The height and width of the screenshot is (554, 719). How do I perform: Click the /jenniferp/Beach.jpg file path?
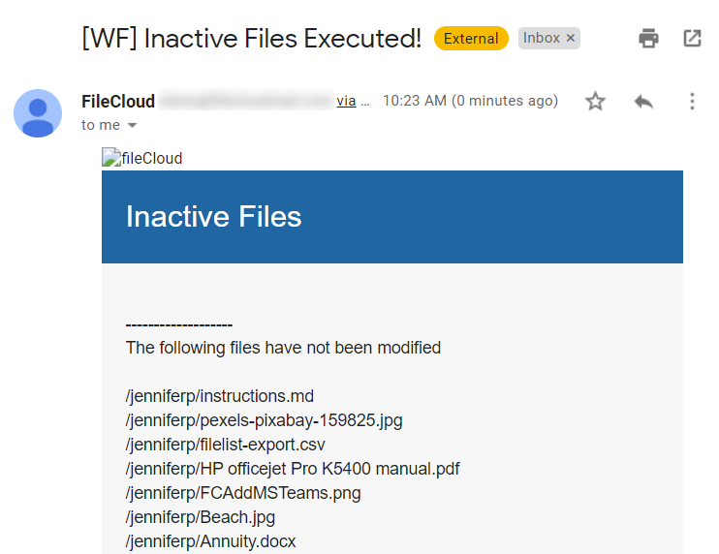(200, 517)
